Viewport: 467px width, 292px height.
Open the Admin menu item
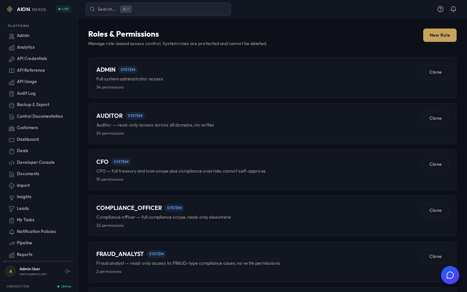click(39, 36)
